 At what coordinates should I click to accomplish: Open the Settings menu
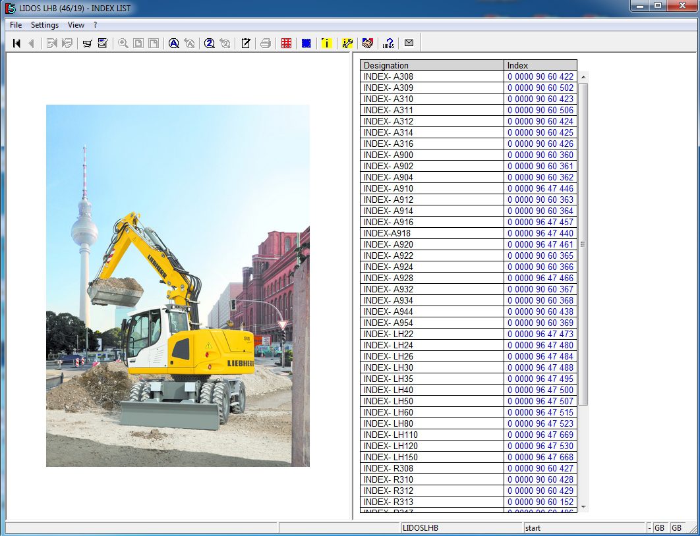click(x=45, y=25)
